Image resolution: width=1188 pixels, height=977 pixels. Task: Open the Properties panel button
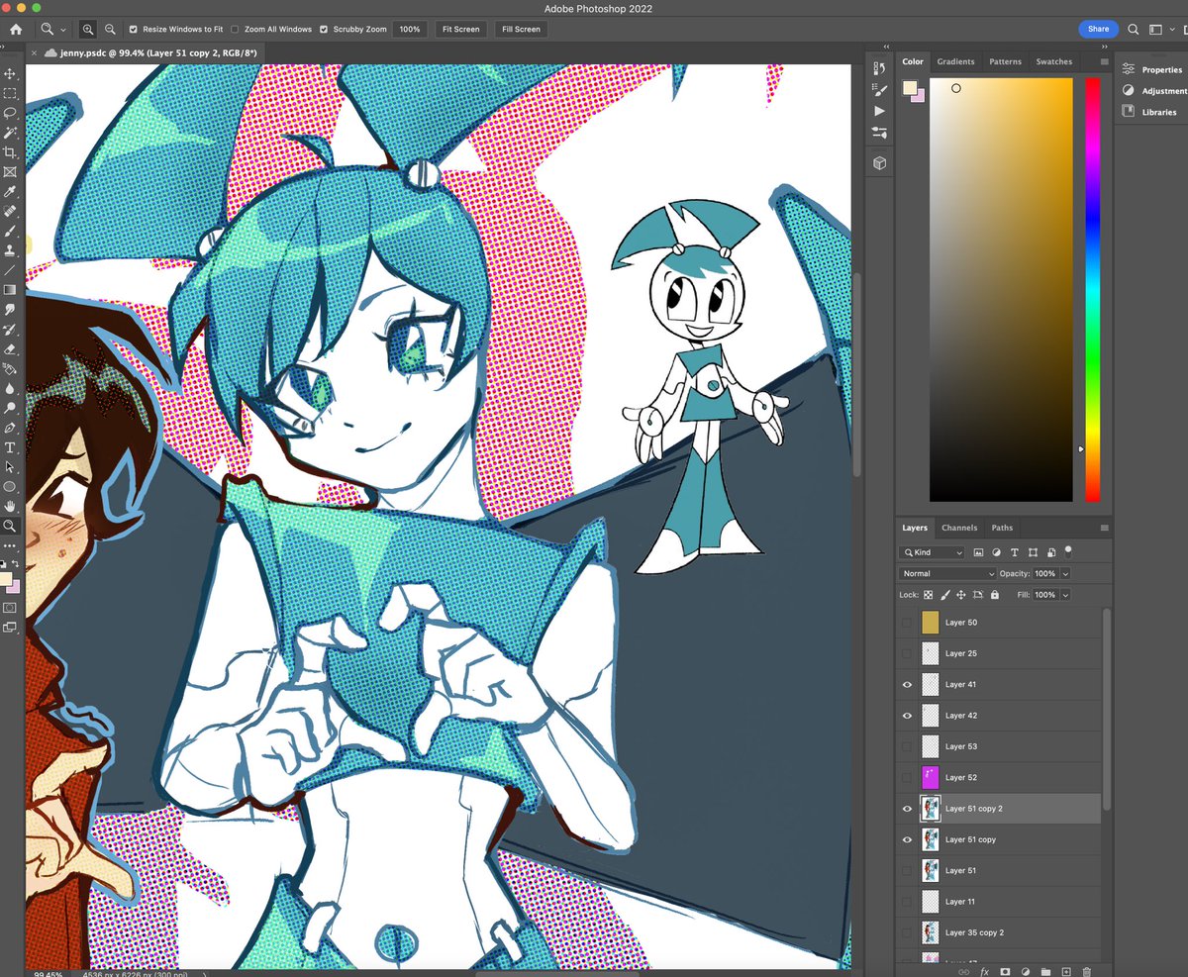1152,69
